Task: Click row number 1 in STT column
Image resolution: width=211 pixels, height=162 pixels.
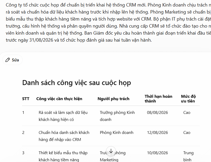Action: click(x=23, y=113)
